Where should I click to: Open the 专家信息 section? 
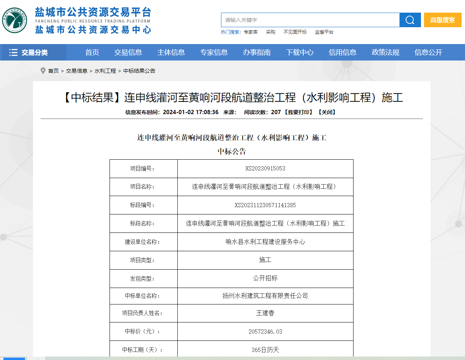tap(214, 52)
